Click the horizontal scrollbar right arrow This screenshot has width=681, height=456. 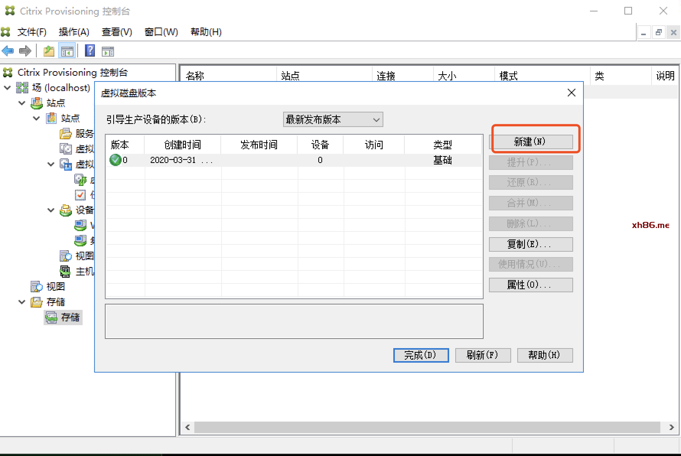(x=671, y=427)
